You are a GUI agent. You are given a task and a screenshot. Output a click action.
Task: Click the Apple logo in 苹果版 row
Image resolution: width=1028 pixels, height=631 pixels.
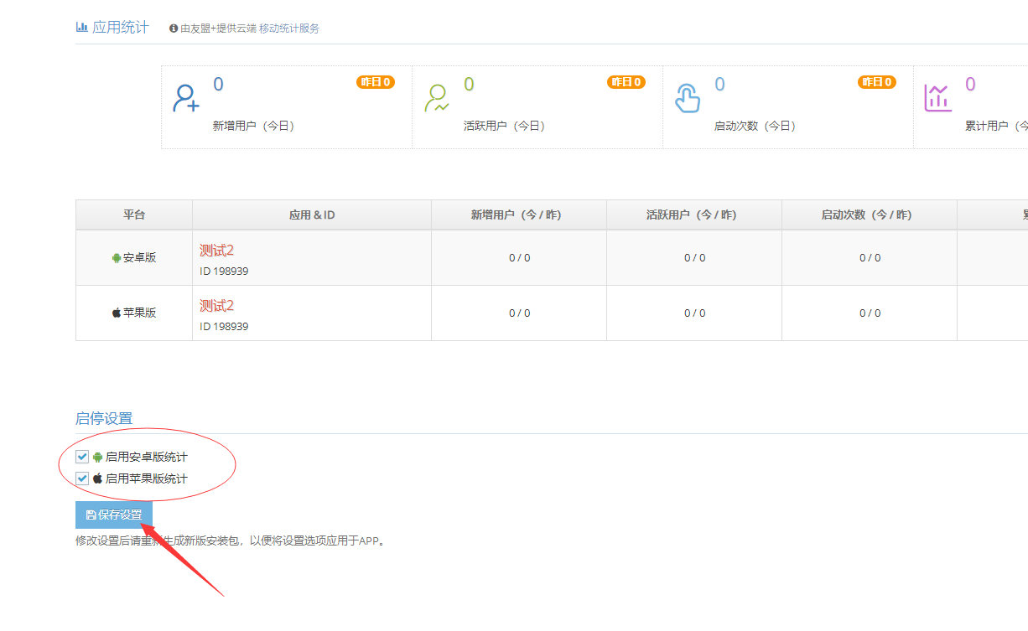coord(117,313)
